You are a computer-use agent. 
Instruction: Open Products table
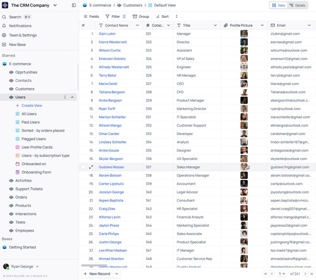pos(23,206)
